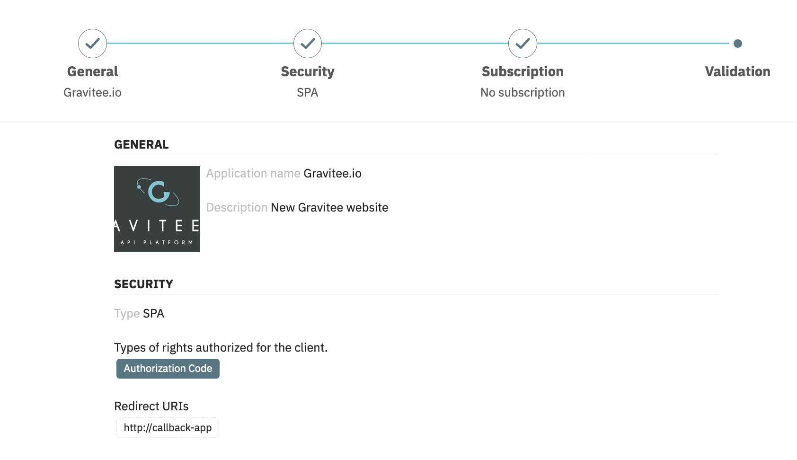The width and height of the screenshot is (797, 460).
Task: Collapse the Types of rights section
Action: click(x=221, y=347)
